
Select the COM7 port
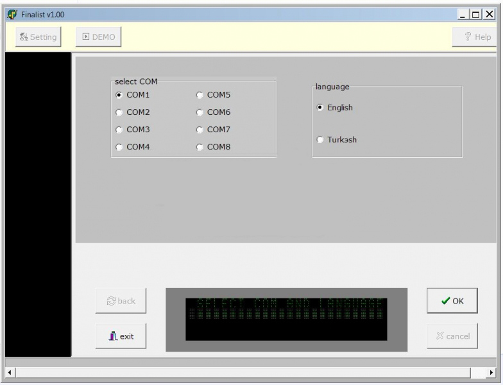pos(200,130)
